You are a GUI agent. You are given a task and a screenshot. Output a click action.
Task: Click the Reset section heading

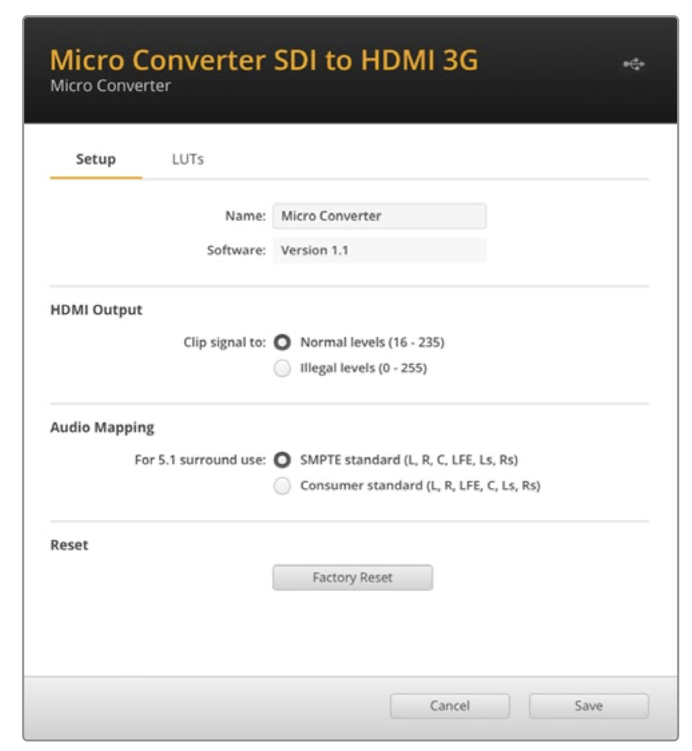[x=69, y=545]
